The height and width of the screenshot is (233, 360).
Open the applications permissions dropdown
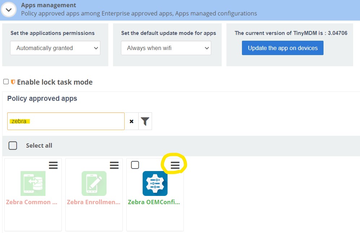click(x=55, y=47)
